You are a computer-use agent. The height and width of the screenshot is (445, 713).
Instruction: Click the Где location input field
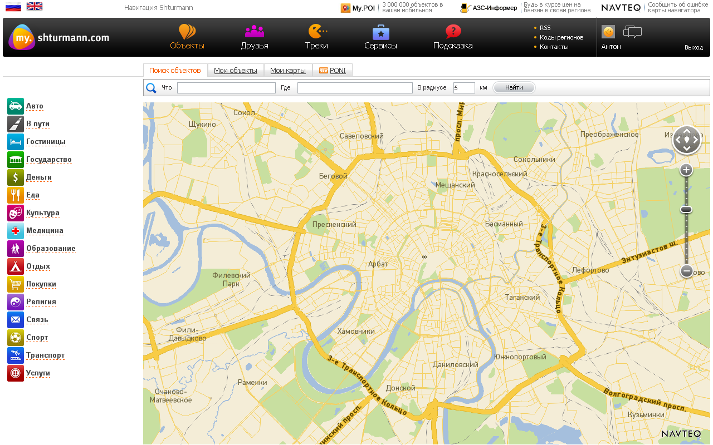click(355, 88)
